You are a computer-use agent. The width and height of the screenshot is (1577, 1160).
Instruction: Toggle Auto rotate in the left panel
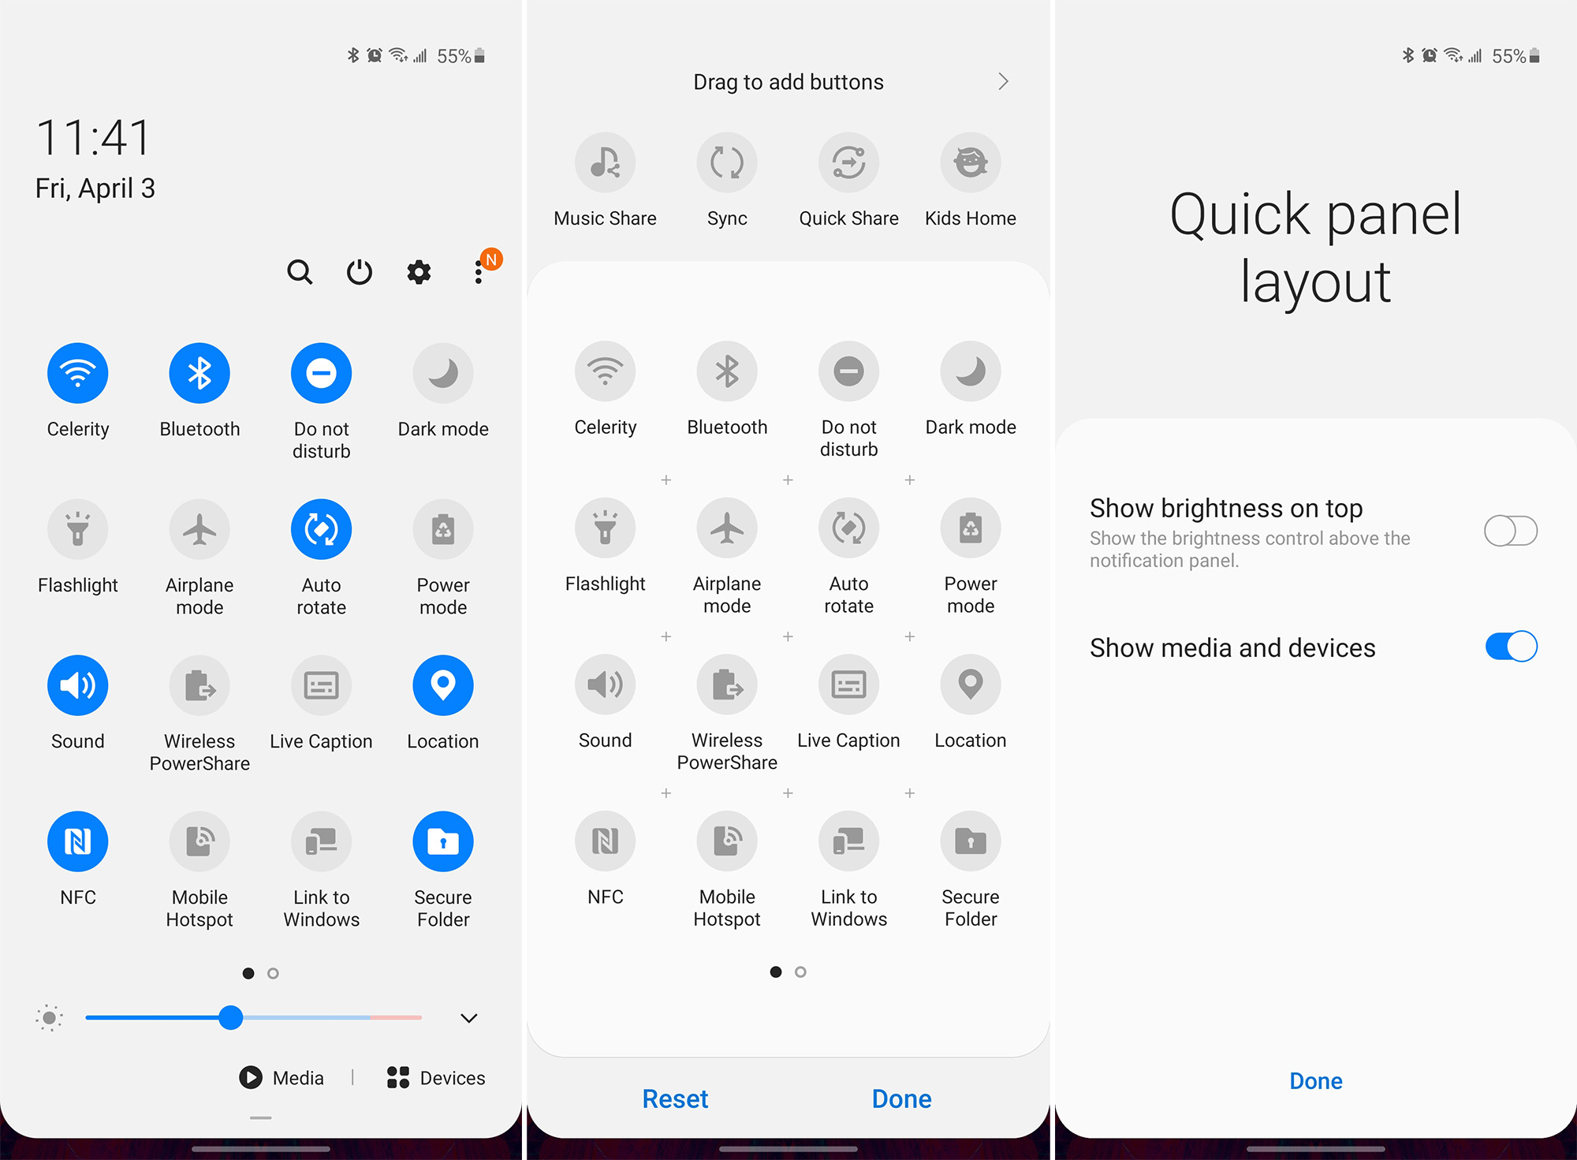(x=322, y=529)
